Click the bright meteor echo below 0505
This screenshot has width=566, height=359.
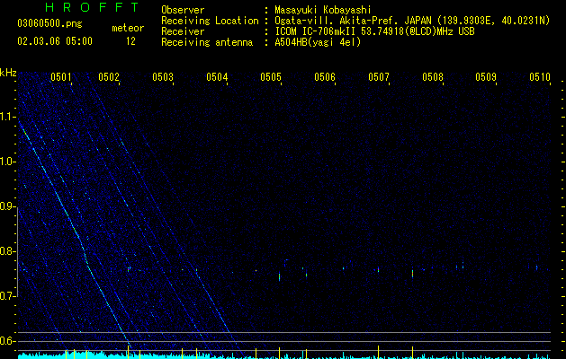point(279,276)
